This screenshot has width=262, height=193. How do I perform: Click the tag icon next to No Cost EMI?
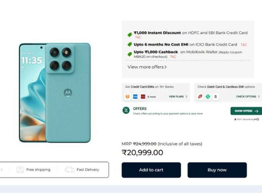pyautogui.click(x=130, y=44)
